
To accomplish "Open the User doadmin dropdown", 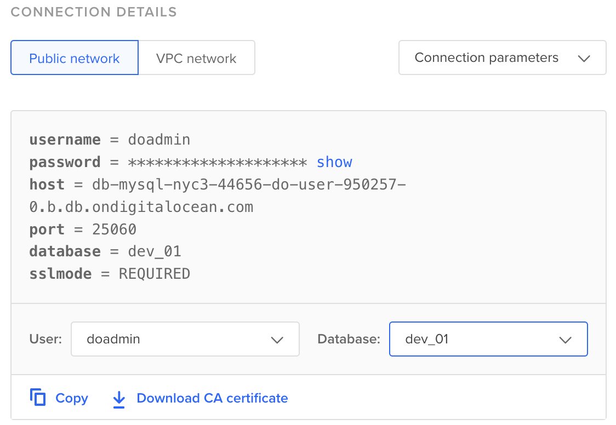I will pyautogui.click(x=185, y=339).
